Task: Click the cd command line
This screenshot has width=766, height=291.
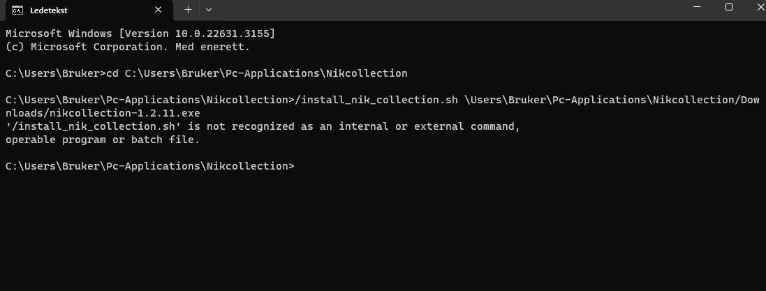Action: 206,73
